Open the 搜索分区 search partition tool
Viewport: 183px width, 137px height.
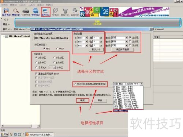[16, 12]
